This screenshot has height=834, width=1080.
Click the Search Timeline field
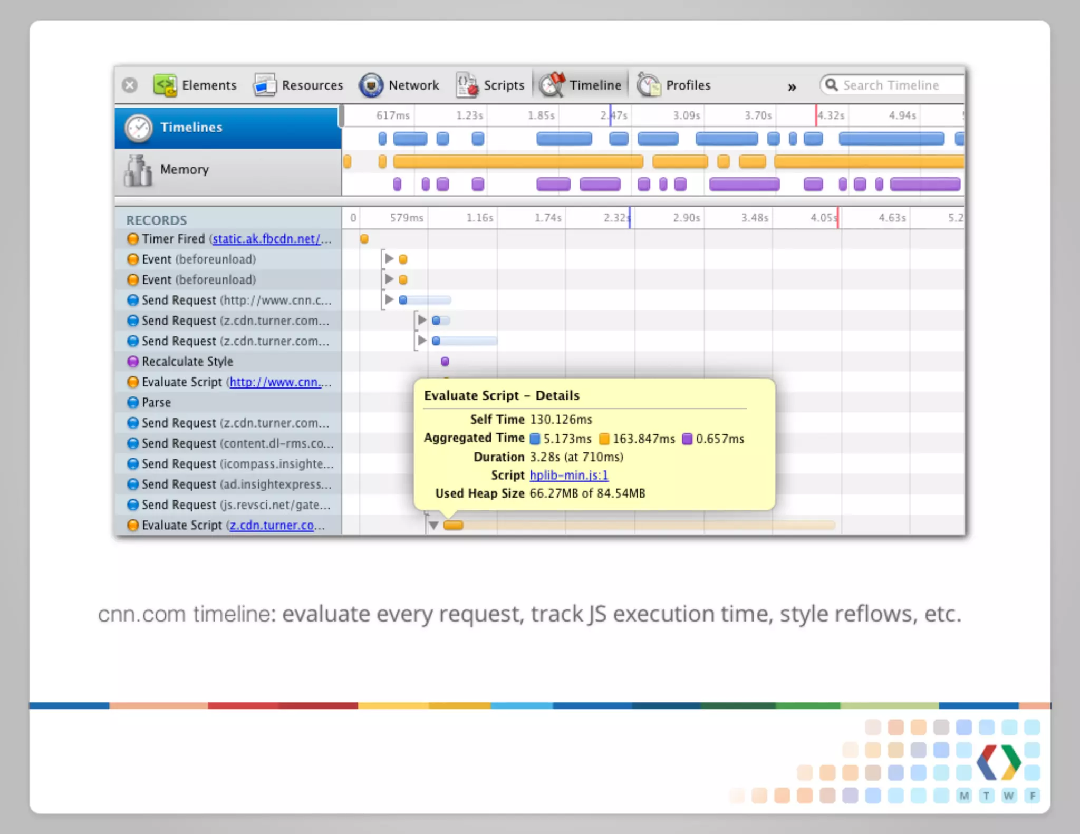pyautogui.click(x=891, y=85)
